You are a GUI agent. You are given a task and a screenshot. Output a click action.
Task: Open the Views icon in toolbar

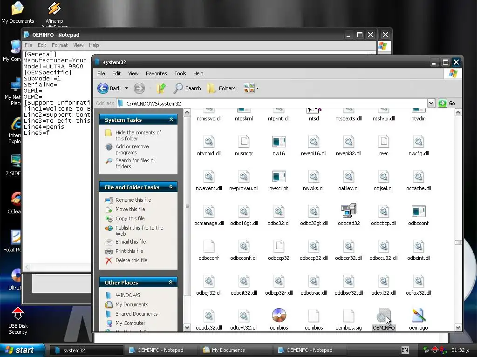(249, 88)
